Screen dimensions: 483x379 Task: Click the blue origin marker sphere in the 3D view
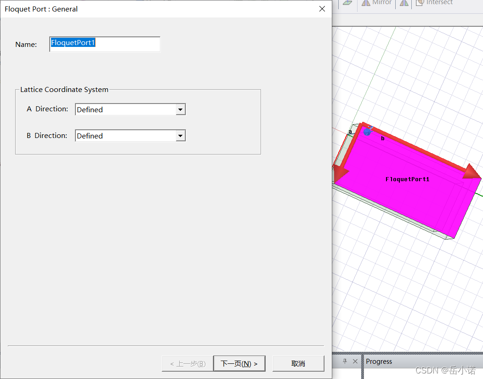point(367,132)
